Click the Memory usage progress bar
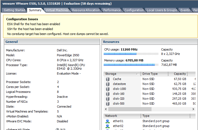The height and width of the screenshot is (130, 198). [131, 65]
